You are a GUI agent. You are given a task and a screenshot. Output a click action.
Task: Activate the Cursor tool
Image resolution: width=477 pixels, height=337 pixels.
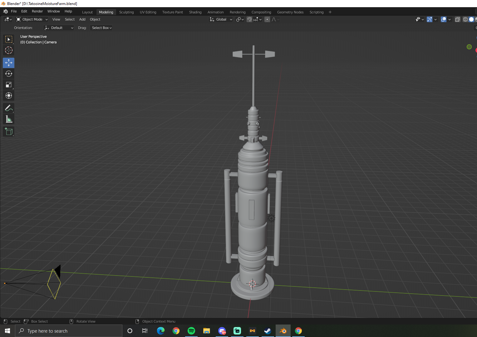tap(9, 50)
